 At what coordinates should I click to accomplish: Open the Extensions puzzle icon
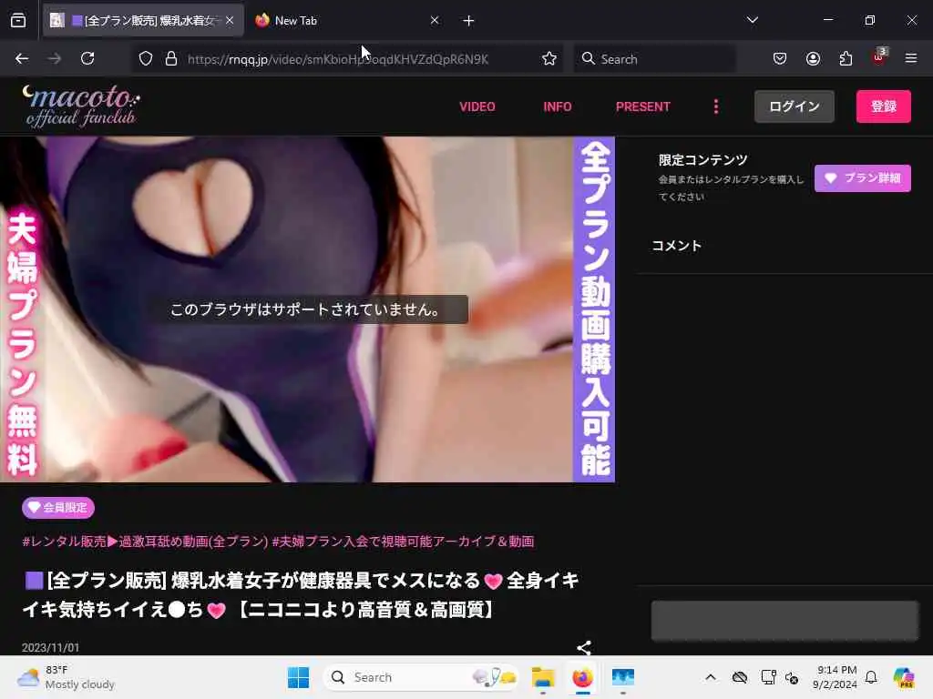(x=846, y=58)
